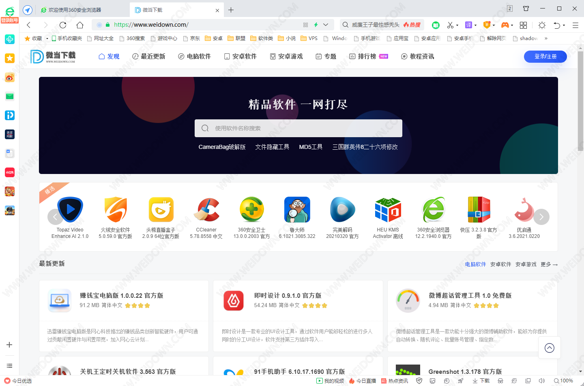Reload the page with the refresh icon
The width and height of the screenshot is (584, 386).
tap(63, 25)
